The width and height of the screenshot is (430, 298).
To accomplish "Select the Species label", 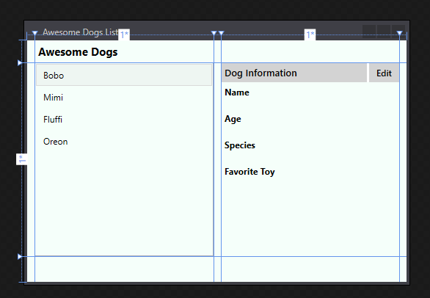I will pyautogui.click(x=240, y=145).
